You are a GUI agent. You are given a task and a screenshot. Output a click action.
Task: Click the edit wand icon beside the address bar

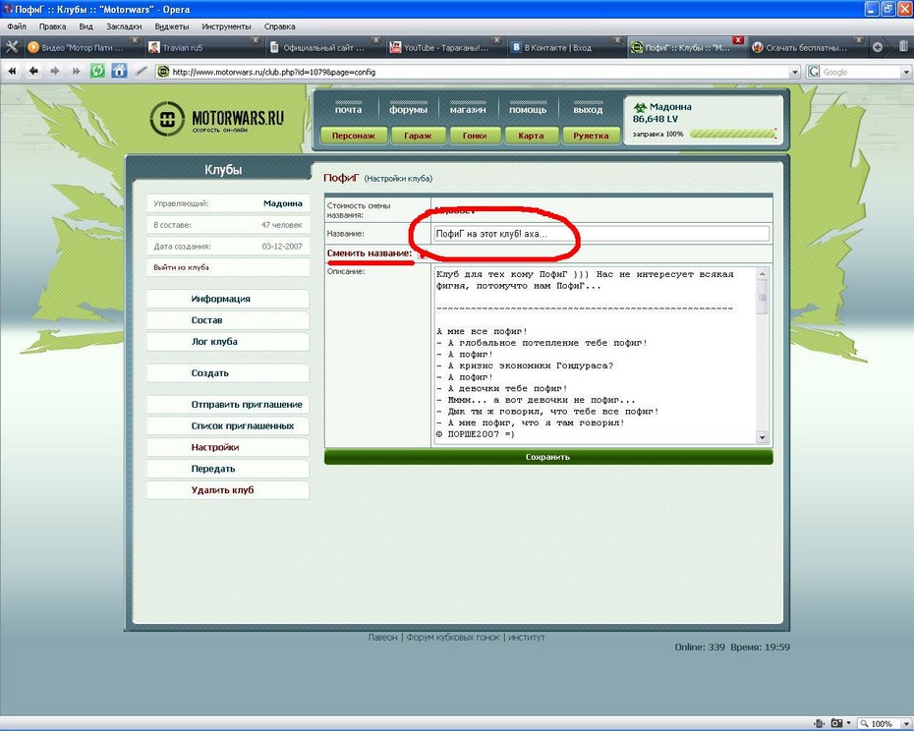(x=143, y=71)
